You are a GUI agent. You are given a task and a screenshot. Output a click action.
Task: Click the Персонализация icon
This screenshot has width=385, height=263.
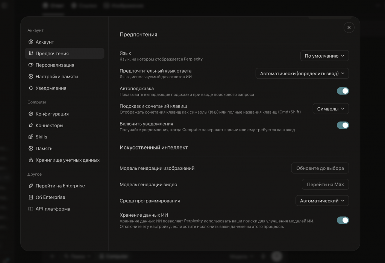pos(31,65)
